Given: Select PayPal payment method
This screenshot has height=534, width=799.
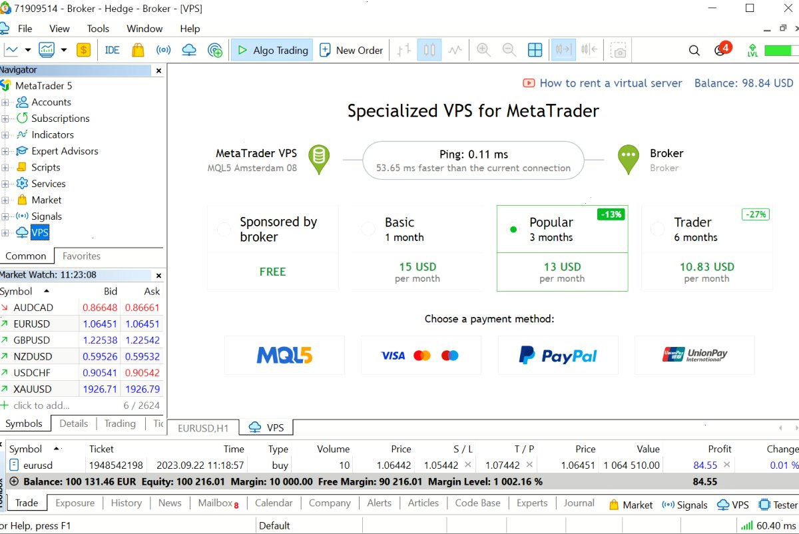Looking at the screenshot, I should (558, 356).
